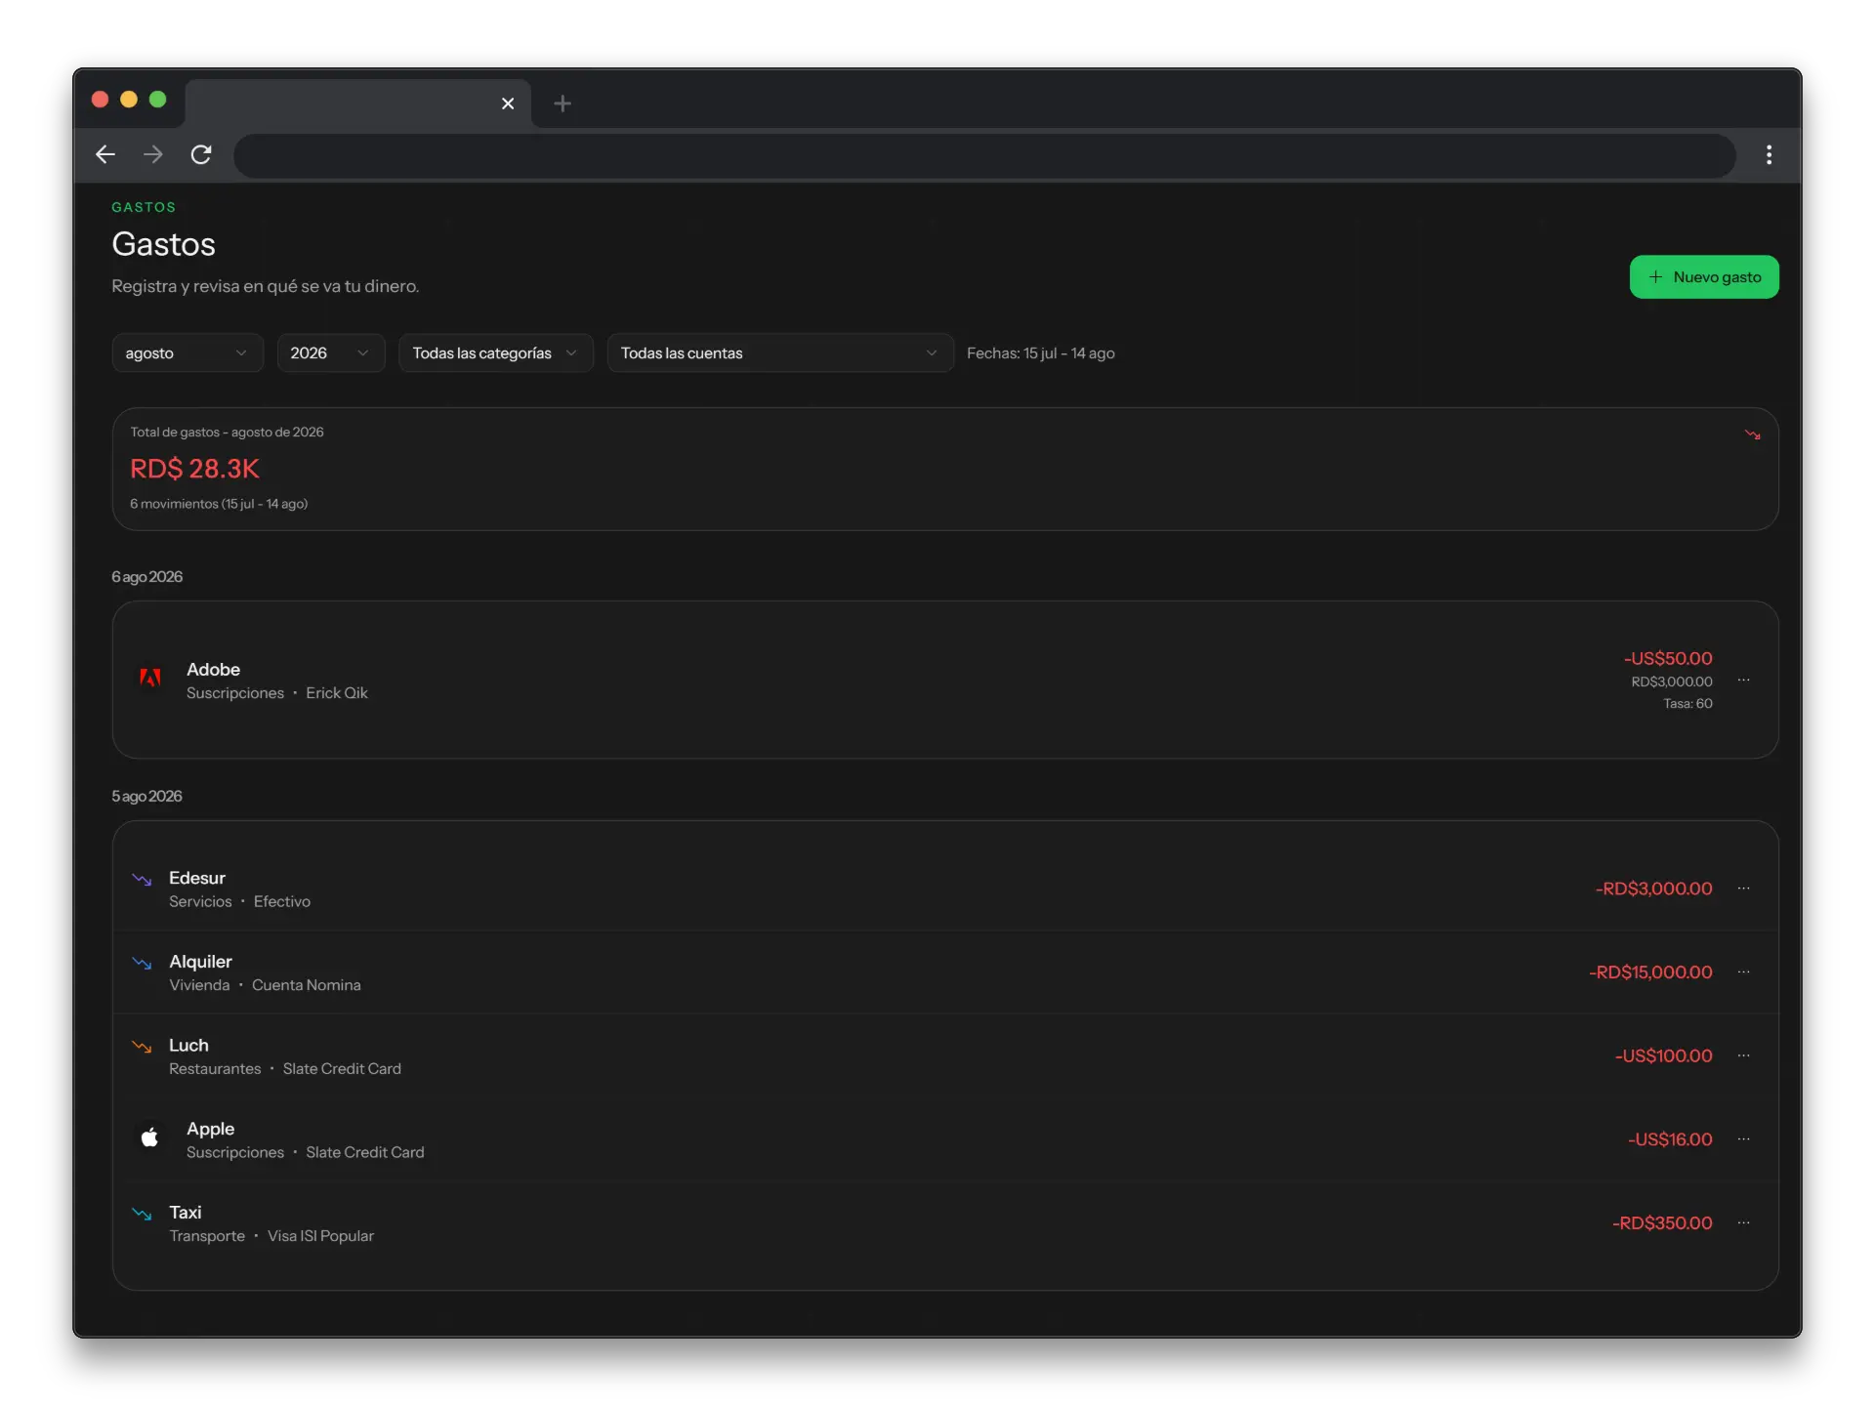Select the active browser tab
The image size is (1875, 1406).
click(357, 103)
